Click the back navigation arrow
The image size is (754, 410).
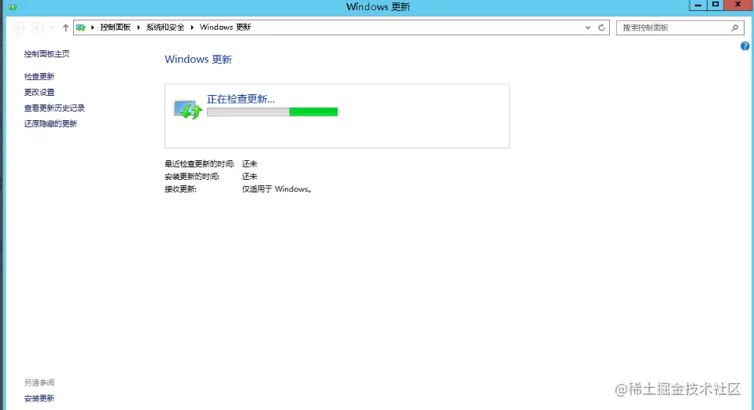[18, 27]
